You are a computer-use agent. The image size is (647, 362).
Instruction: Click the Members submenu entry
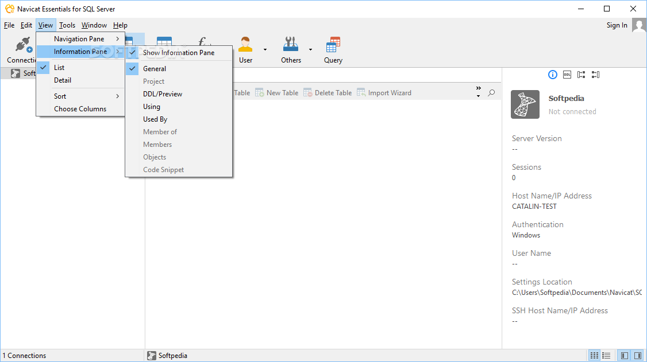click(x=179, y=145)
